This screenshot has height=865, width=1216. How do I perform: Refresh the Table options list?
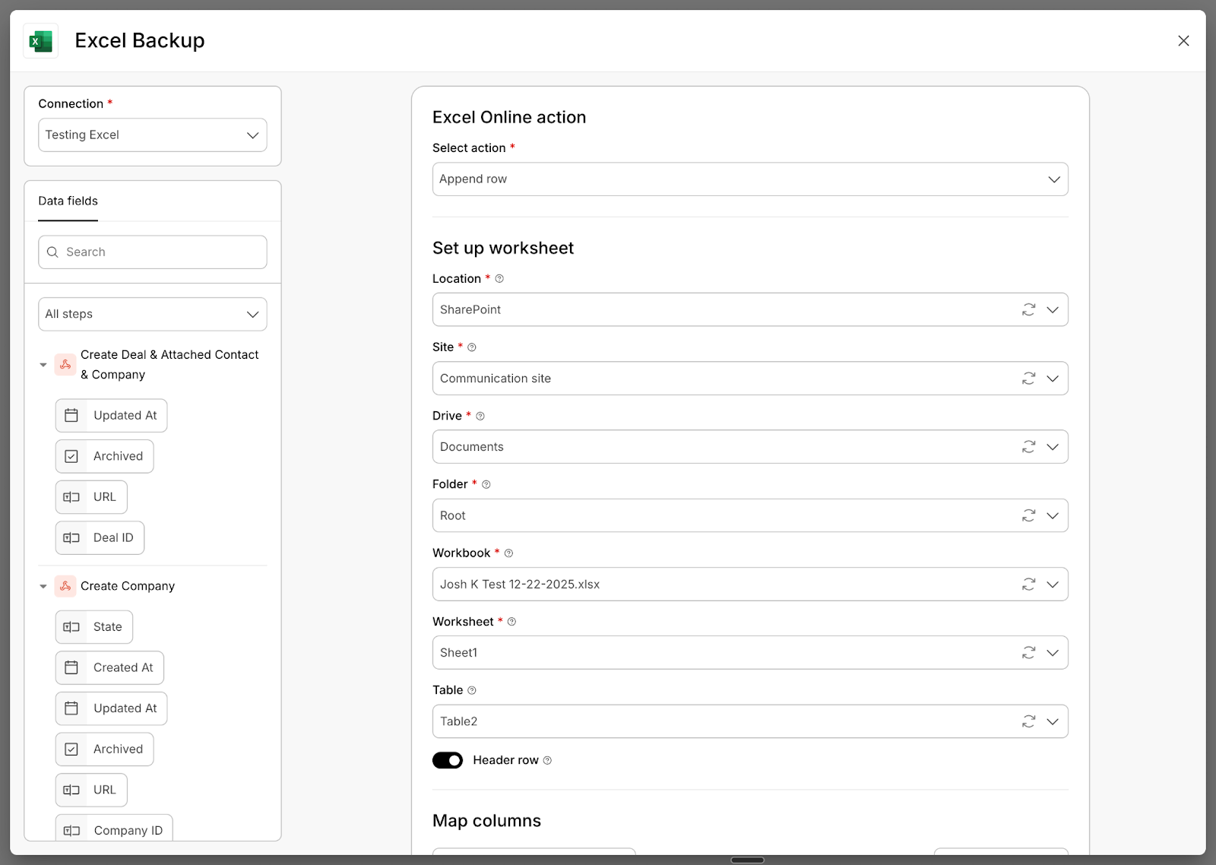coord(1028,722)
